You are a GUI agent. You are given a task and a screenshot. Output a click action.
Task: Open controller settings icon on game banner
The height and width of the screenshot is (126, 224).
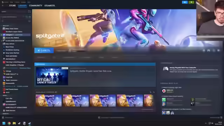209,50
